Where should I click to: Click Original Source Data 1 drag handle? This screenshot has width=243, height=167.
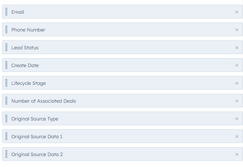click(6, 136)
